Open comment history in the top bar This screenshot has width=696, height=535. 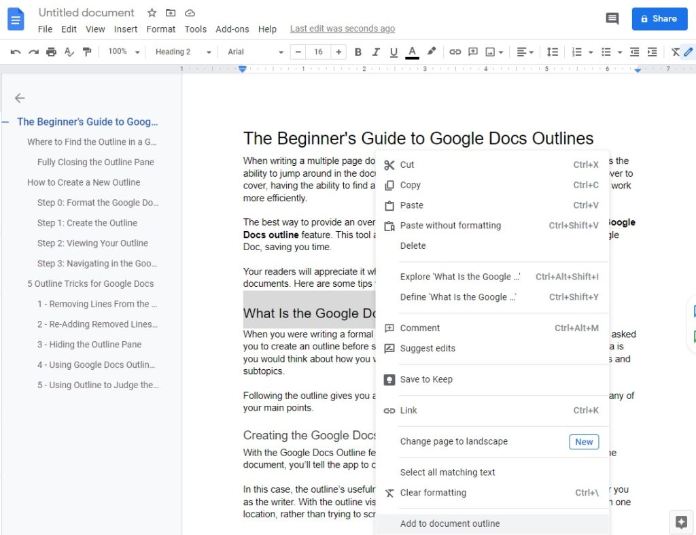click(612, 19)
